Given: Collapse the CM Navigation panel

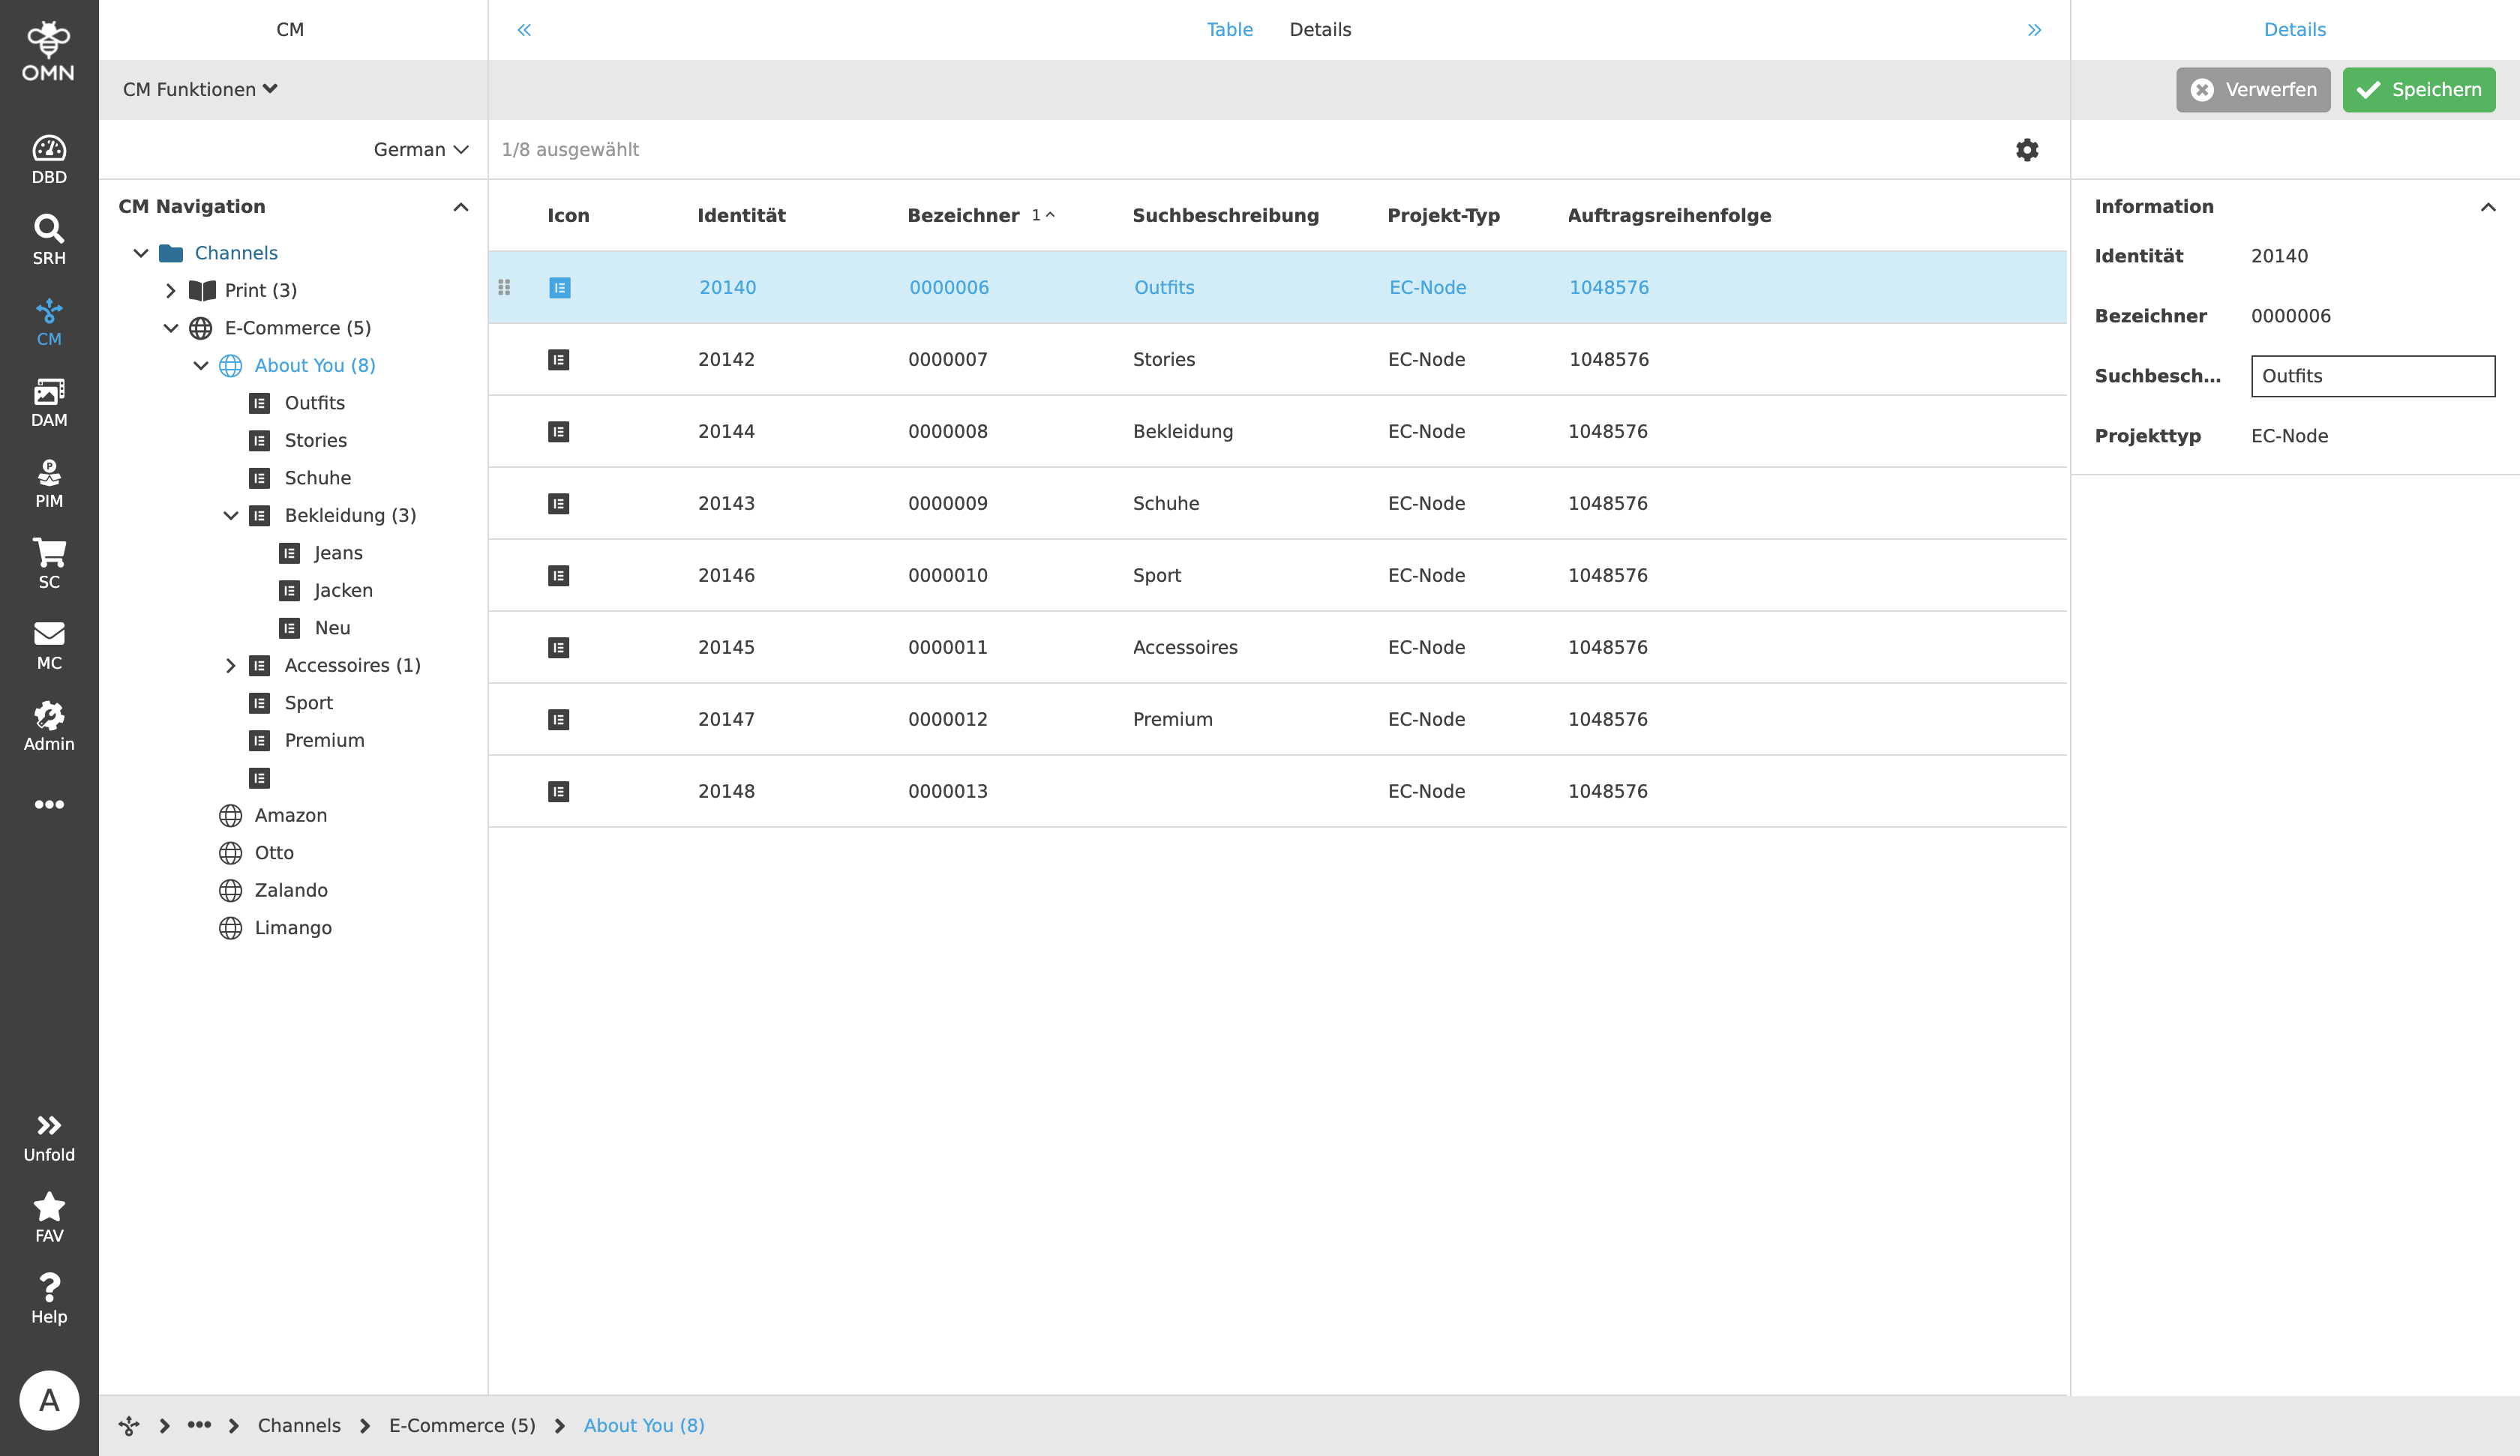Looking at the screenshot, I should [x=461, y=207].
